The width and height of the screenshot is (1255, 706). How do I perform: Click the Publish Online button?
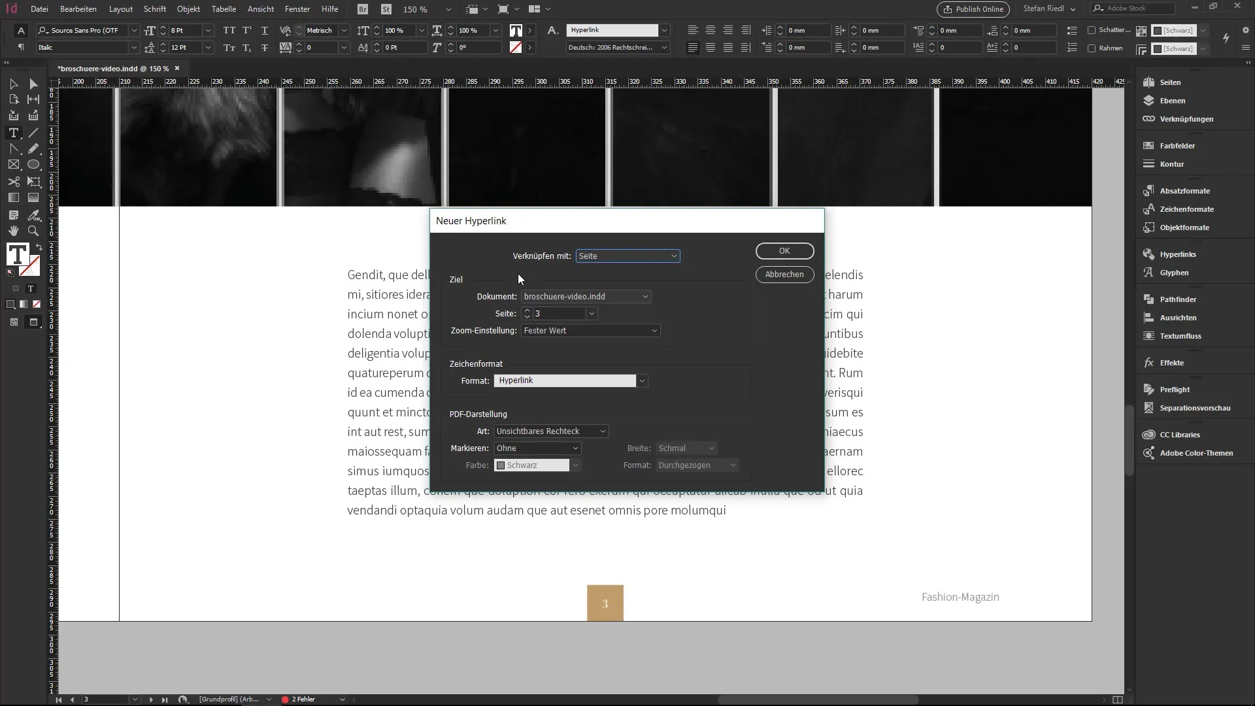tap(973, 9)
